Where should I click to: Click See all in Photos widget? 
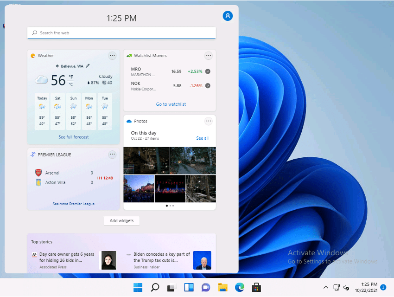[x=202, y=138]
